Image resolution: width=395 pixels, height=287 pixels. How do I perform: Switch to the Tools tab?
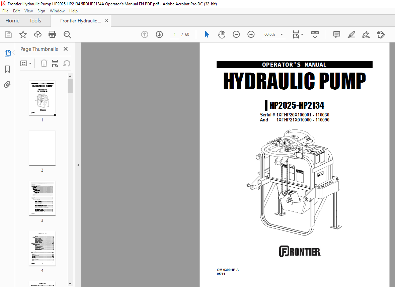[35, 21]
